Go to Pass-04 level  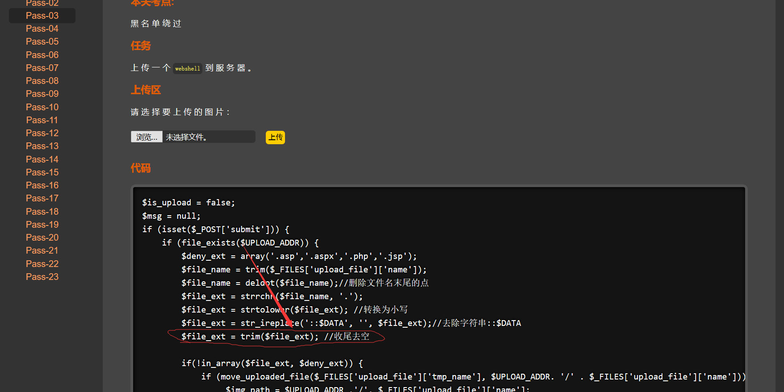coord(42,29)
